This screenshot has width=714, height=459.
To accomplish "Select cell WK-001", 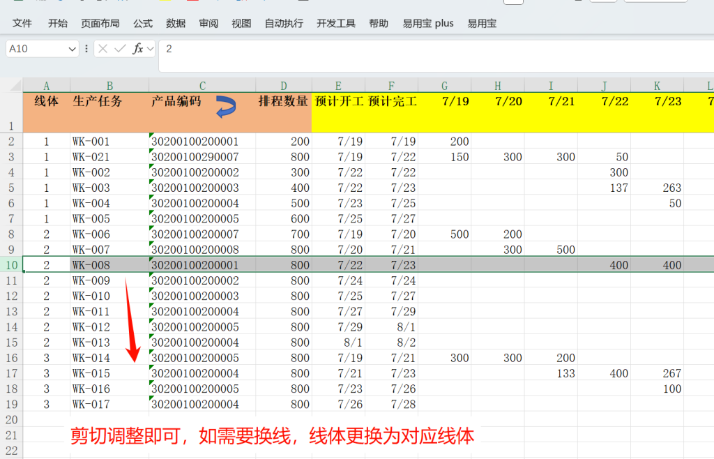I will (109, 141).
